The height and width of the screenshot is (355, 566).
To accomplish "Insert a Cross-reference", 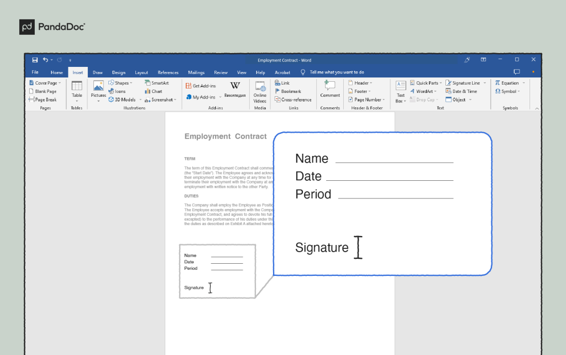I will (x=293, y=100).
